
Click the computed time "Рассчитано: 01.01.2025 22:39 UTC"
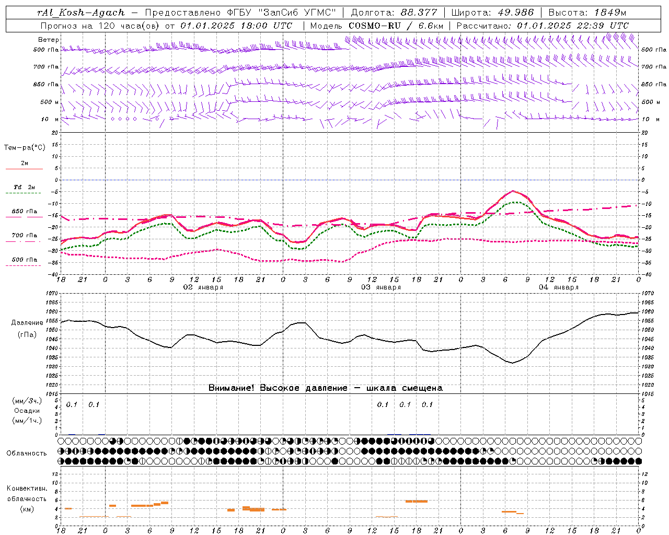[543, 26]
